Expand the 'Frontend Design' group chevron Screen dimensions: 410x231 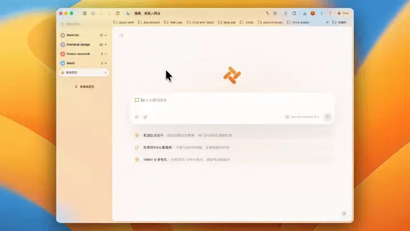click(x=106, y=44)
